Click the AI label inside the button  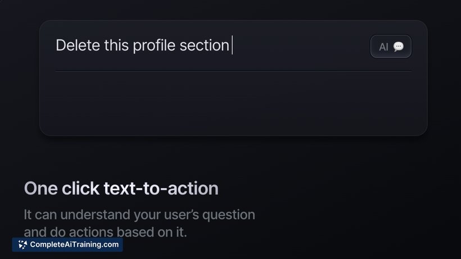[383, 47]
